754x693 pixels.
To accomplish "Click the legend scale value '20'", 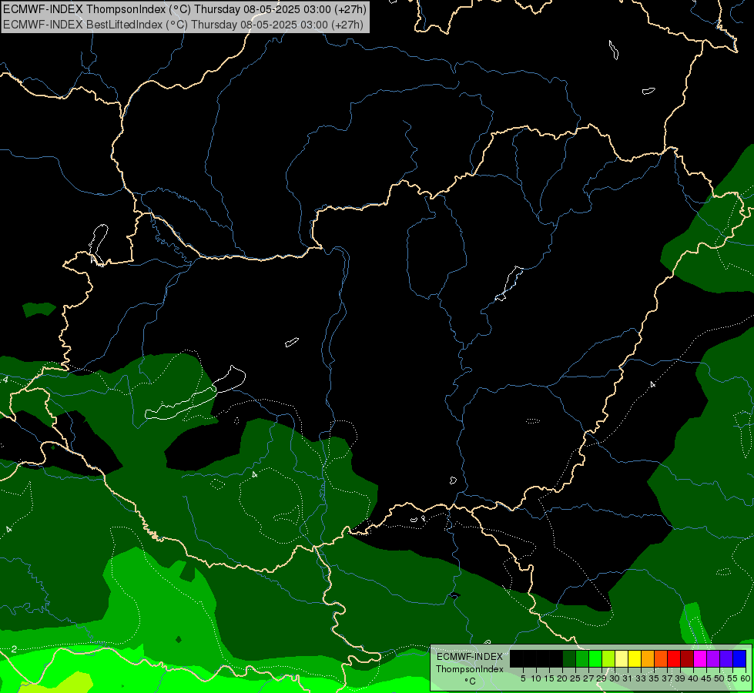I will (x=562, y=678).
